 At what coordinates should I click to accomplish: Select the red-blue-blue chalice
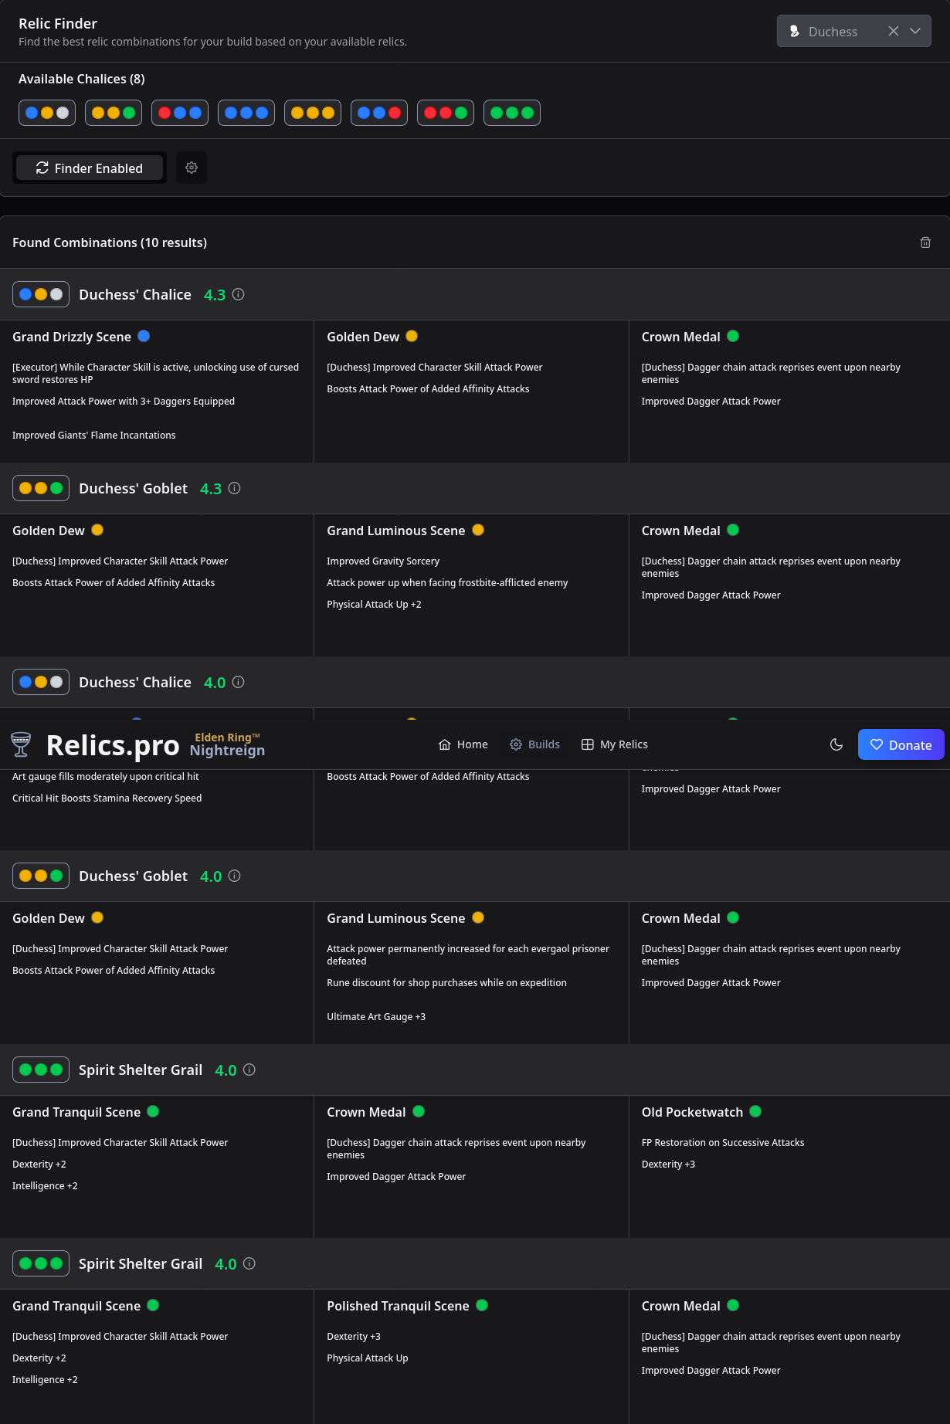(x=180, y=113)
